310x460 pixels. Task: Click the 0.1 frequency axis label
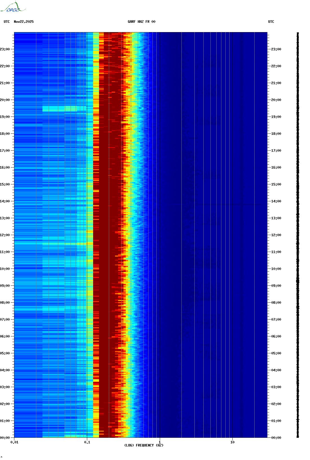click(87, 442)
